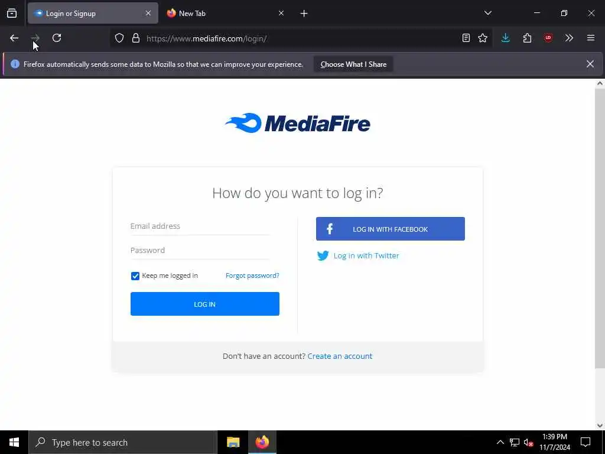Click the MediaFire logo

click(298, 123)
